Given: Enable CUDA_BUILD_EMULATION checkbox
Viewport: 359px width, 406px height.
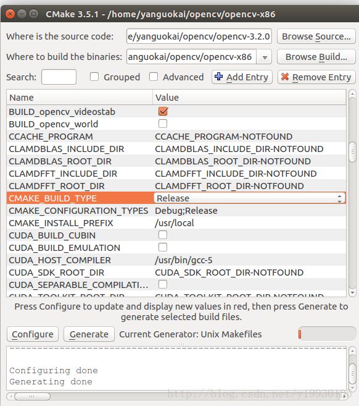Looking at the screenshot, I should (x=163, y=247).
